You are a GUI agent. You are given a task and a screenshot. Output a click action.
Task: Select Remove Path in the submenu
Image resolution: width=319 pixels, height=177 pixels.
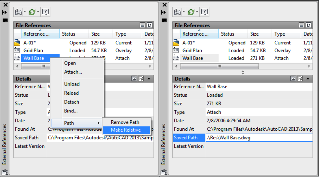[127, 122]
